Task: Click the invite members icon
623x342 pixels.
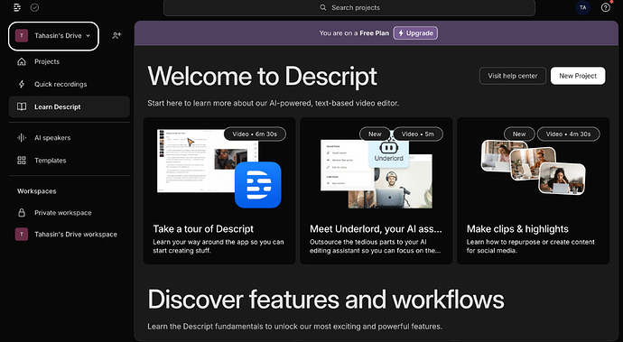Action: coord(116,36)
